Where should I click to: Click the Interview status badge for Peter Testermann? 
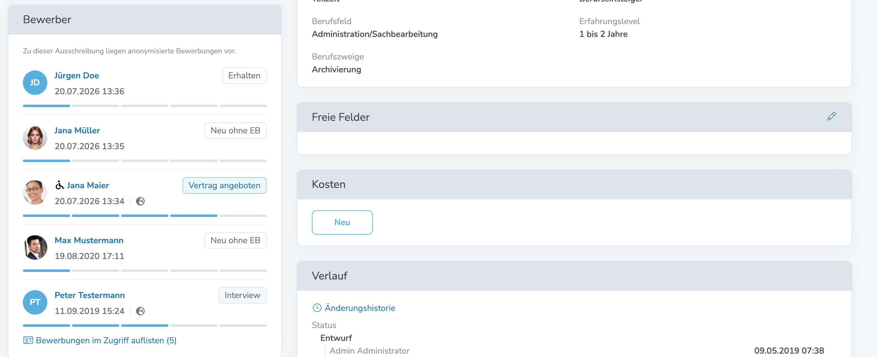pyautogui.click(x=242, y=295)
